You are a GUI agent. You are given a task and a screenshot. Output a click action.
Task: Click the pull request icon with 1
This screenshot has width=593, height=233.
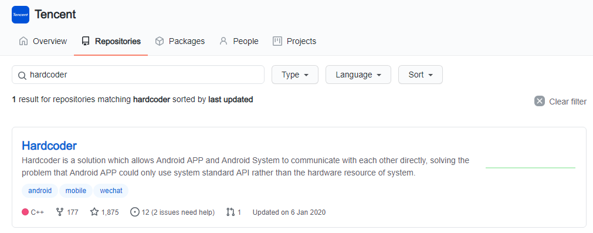point(231,212)
